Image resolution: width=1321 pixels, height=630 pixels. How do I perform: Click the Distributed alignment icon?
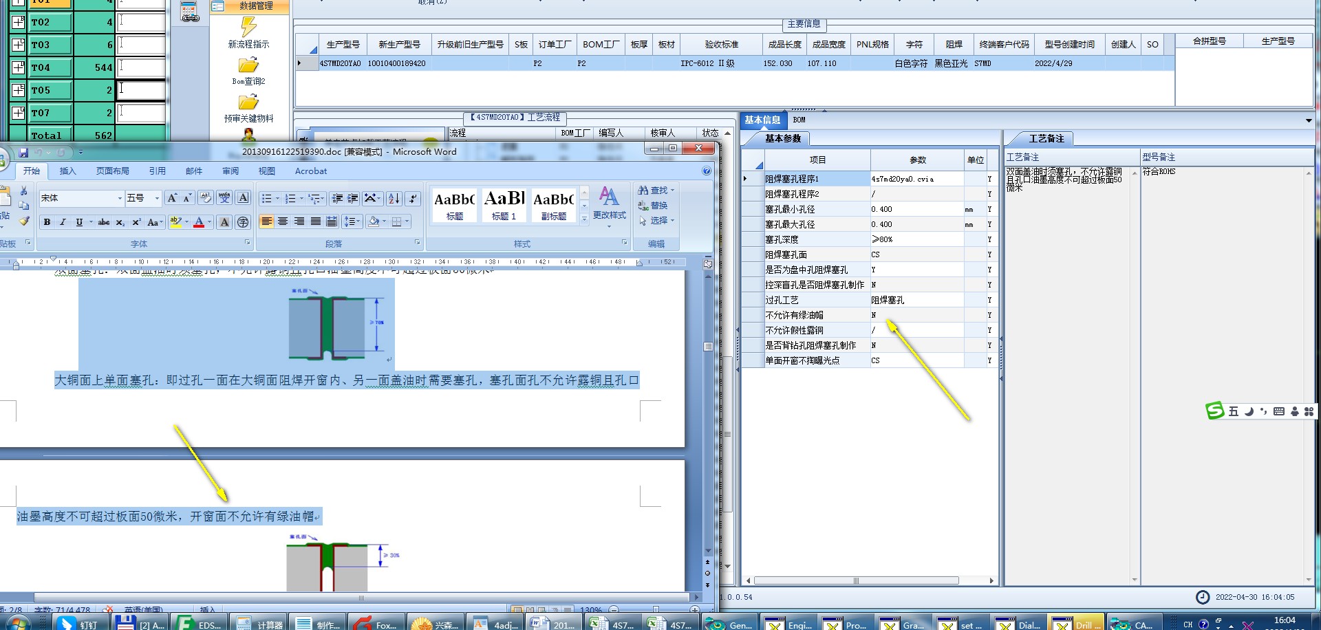tap(332, 221)
